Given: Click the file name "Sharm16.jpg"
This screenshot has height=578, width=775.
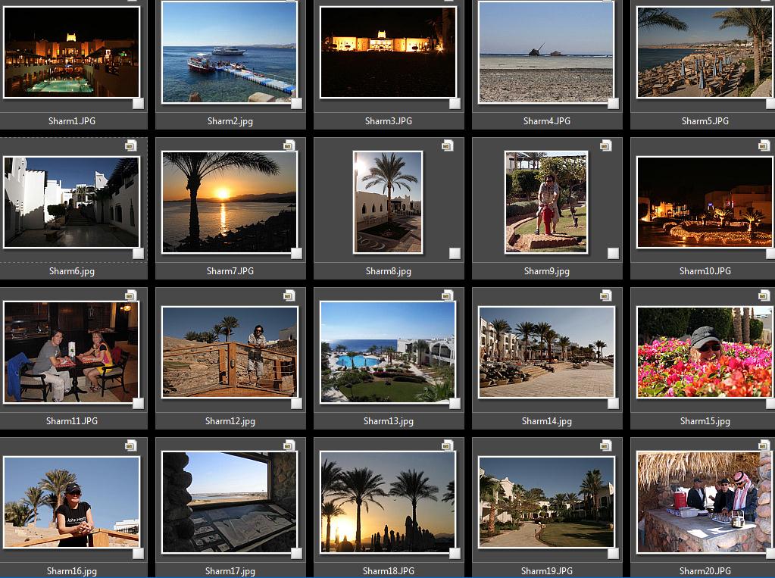Looking at the screenshot, I should (72, 571).
